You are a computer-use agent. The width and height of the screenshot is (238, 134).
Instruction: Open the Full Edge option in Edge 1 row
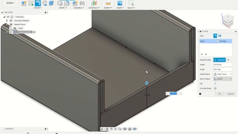point(221,41)
